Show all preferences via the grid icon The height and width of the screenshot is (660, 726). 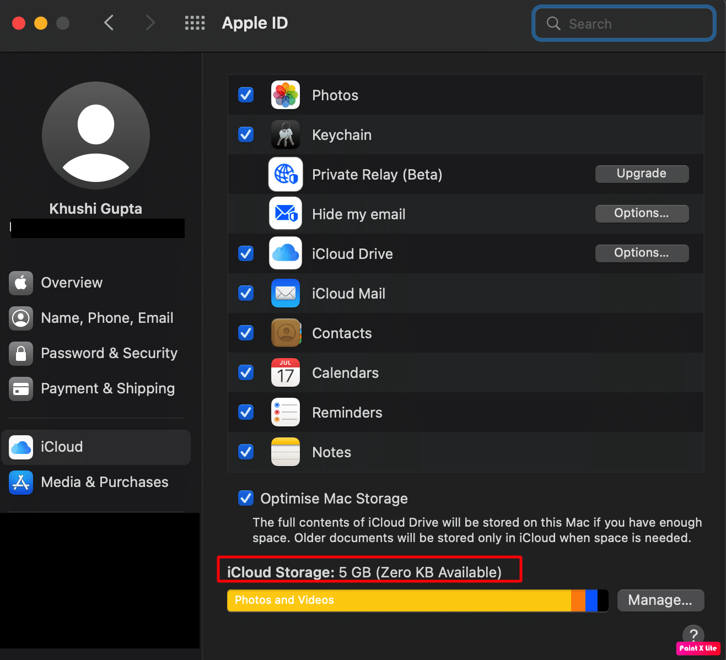coord(195,23)
